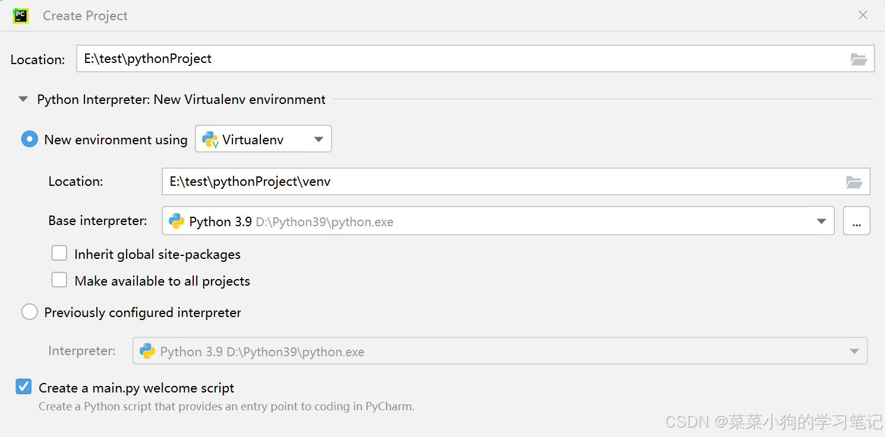This screenshot has height=437, width=885.
Task: Click Python icon in disabled Interpreter field
Action: tap(147, 351)
